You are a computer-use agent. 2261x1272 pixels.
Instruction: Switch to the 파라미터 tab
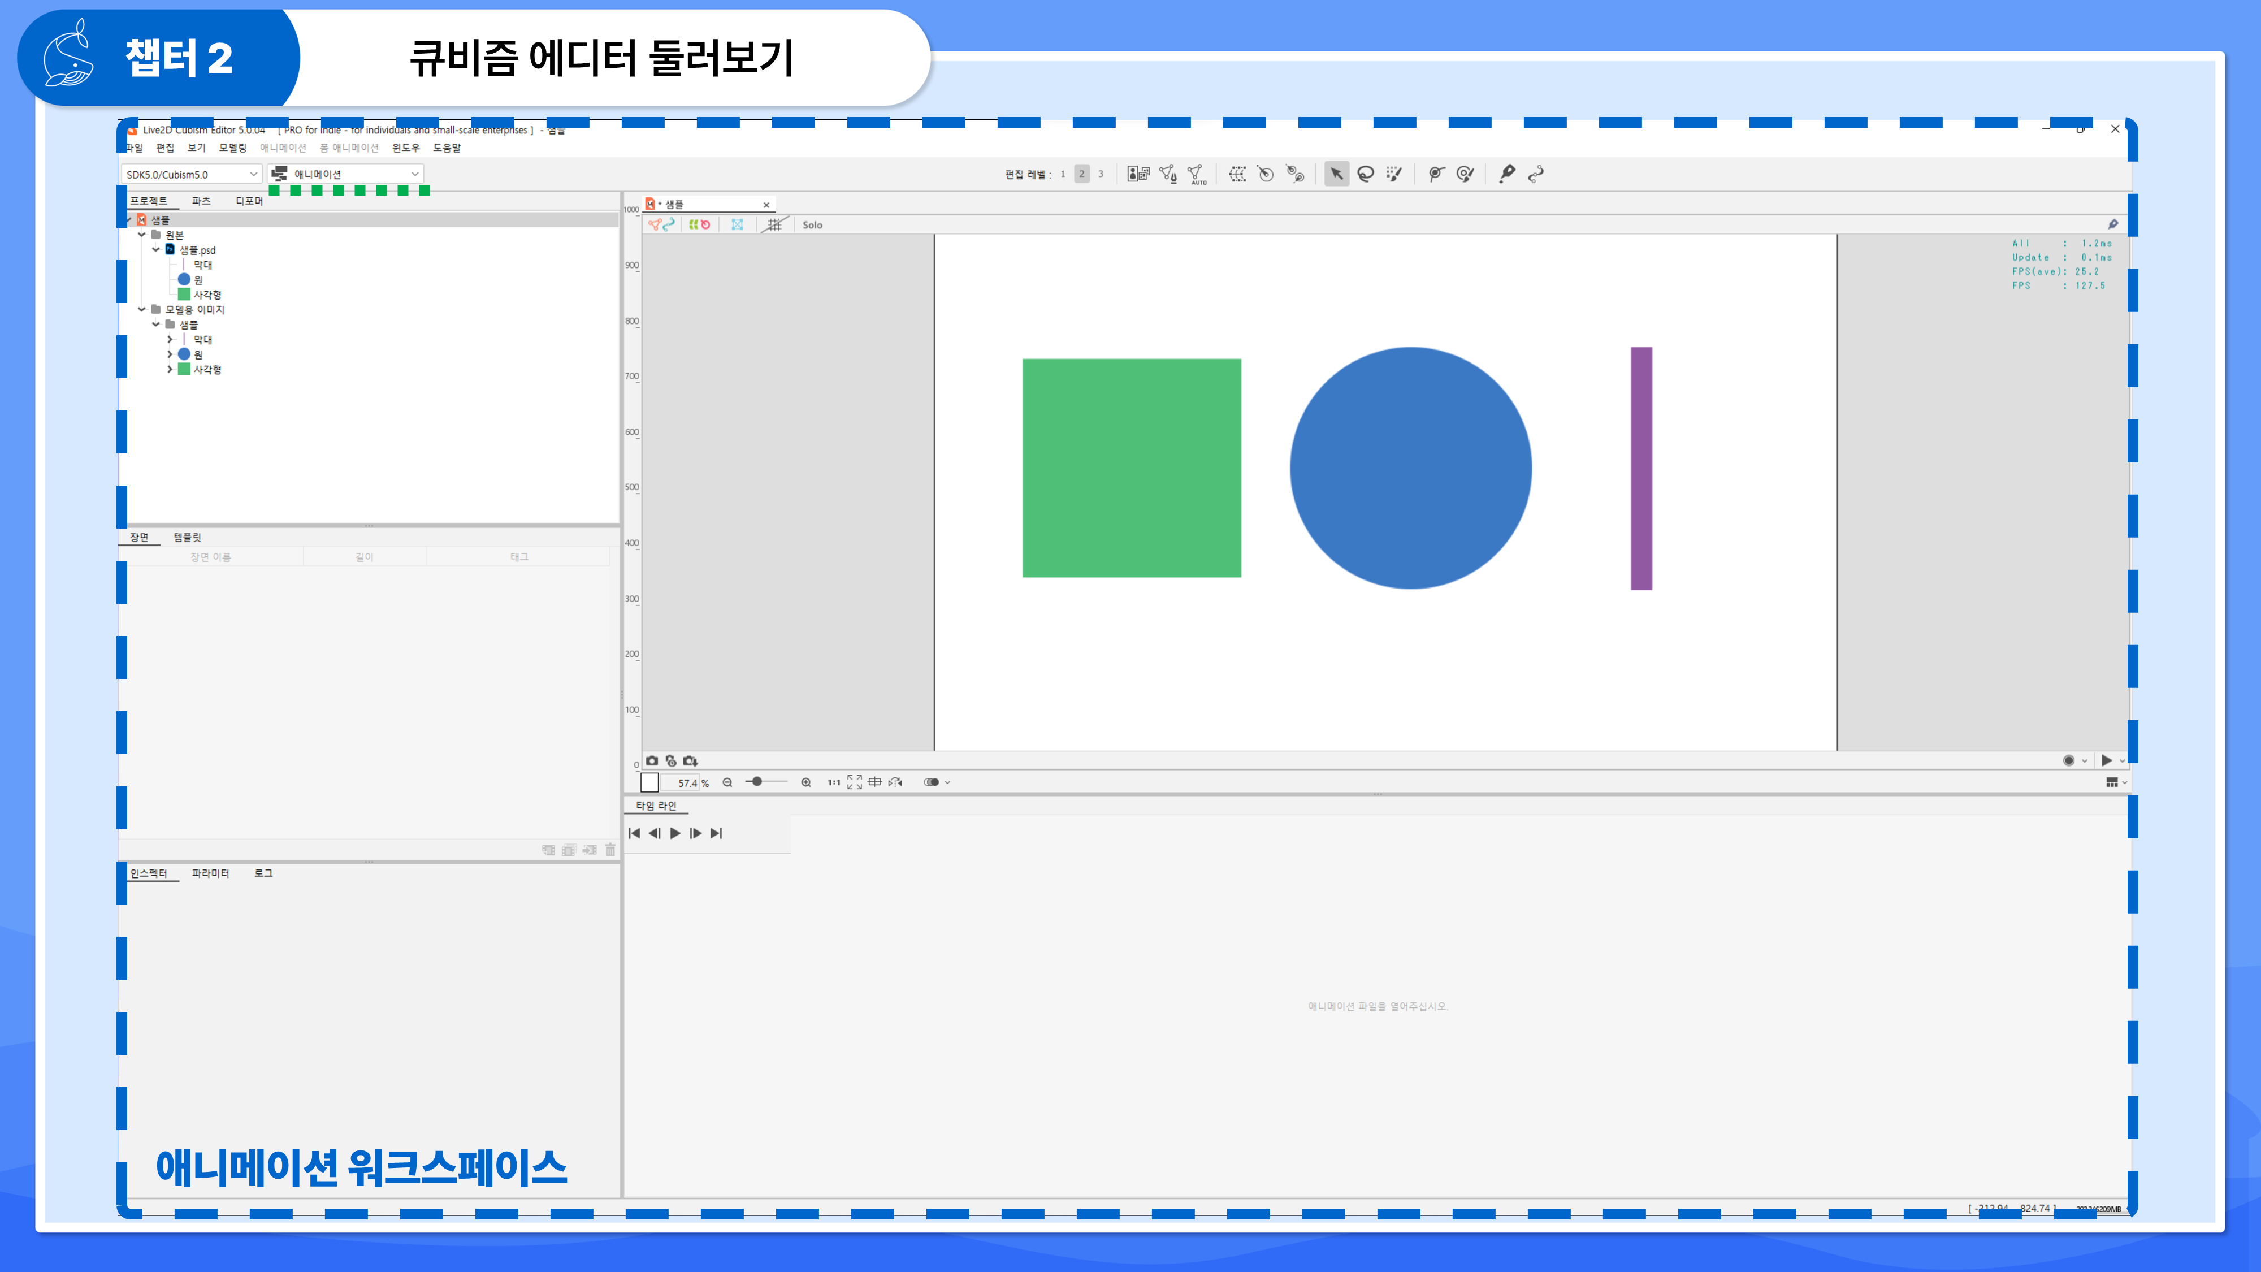pos(211,872)
